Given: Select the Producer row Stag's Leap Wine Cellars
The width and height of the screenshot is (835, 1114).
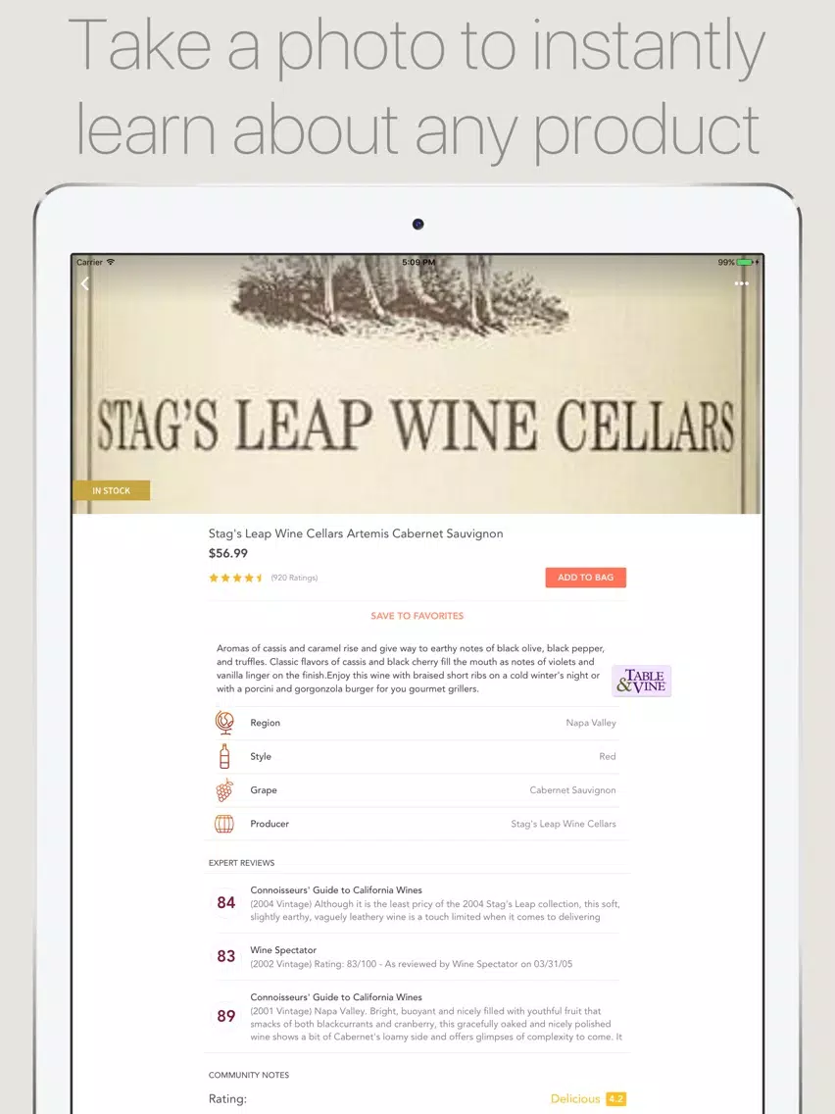Looking at the screenshot, I should coord(417,824).
